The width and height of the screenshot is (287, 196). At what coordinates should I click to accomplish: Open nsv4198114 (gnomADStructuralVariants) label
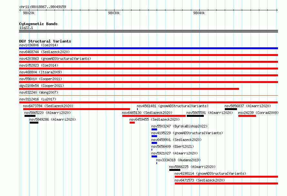[x=210, y=173]
